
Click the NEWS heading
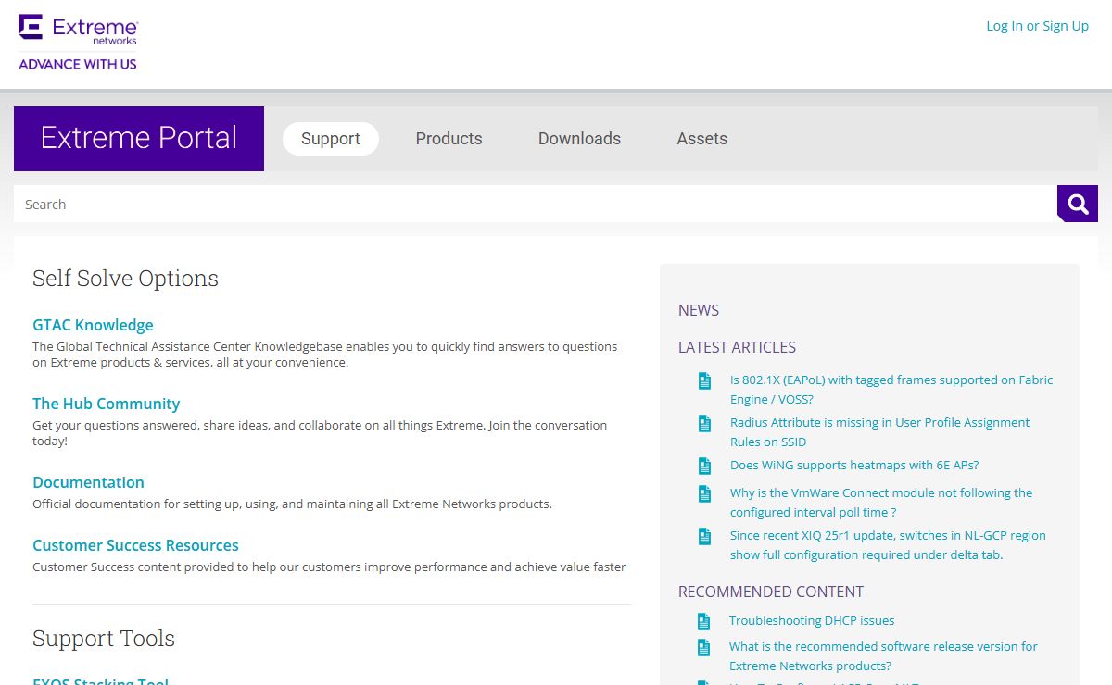[699, 310]
